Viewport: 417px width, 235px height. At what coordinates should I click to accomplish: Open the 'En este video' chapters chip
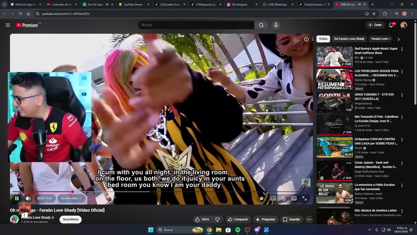tap(71, 198)
